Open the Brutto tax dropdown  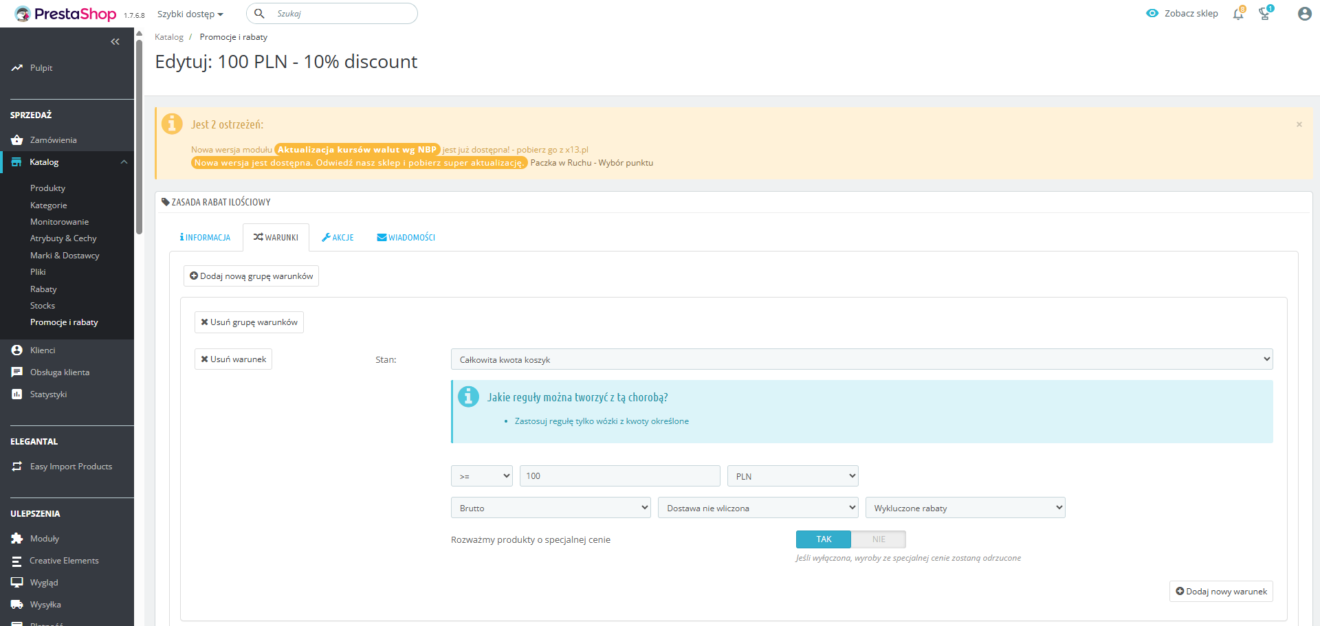(x=551, y=508)
